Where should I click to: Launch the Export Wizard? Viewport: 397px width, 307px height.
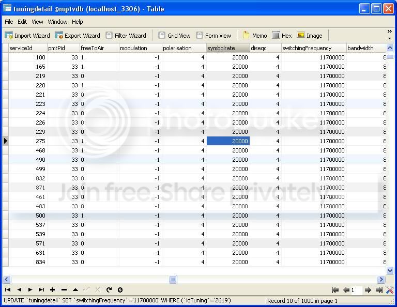(x=78, y=36)
